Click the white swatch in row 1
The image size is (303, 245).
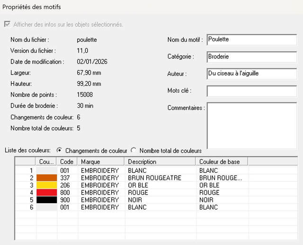coord(47,170)
